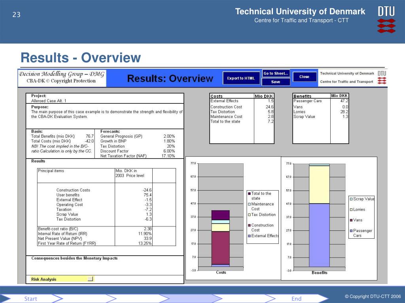
Task: Click the Vans benefit value 0.0
Action: tap(345, 107)
